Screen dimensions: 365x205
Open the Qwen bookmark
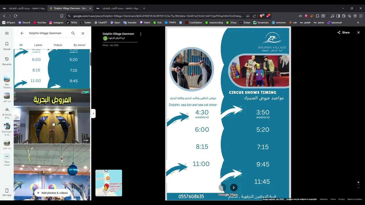coord(115,22)
